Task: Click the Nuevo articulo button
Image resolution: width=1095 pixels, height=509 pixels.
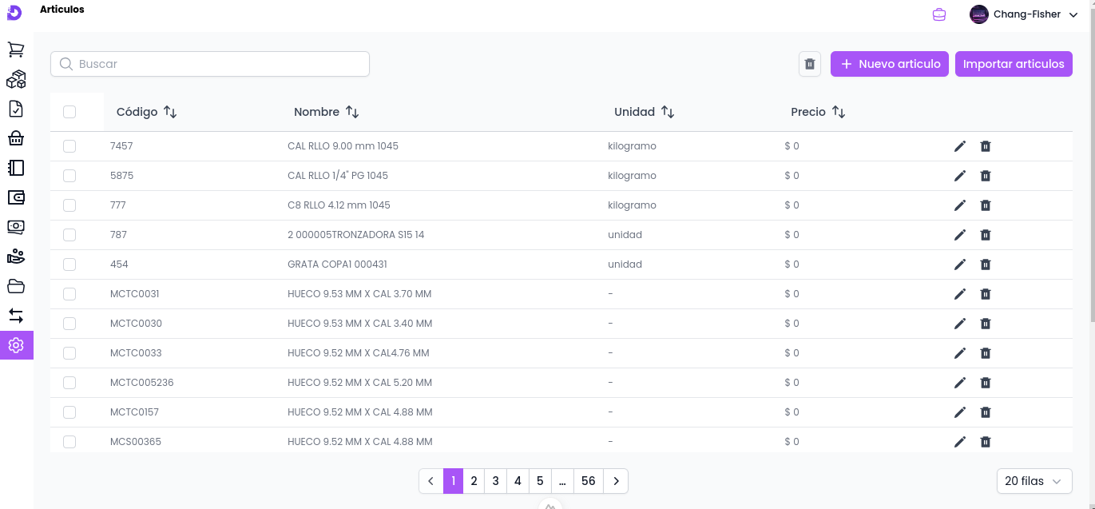Action: click(x=890, y=64)
